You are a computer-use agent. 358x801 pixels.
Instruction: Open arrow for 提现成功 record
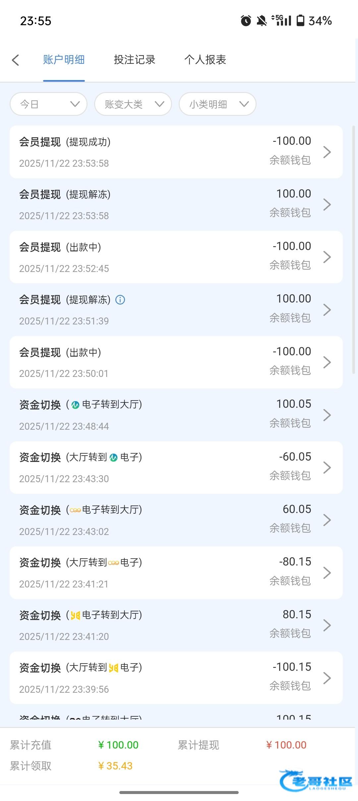[x=327, y=152]
